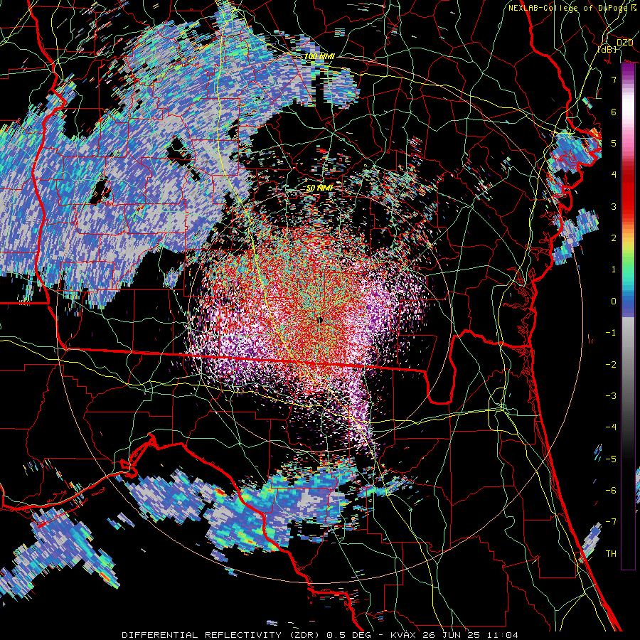640x640 pixels.
Task: Click the -4 value on the scale
Action: [611, 427]
